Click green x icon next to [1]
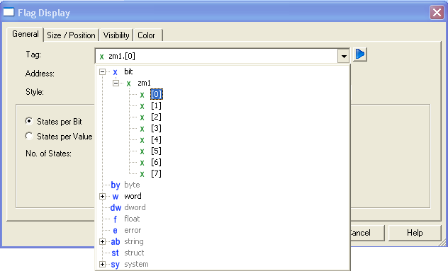Screen dimensions: 448x271 pos(142,106)
